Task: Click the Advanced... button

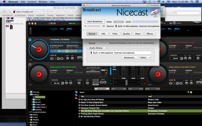Action: pos(130,58)
